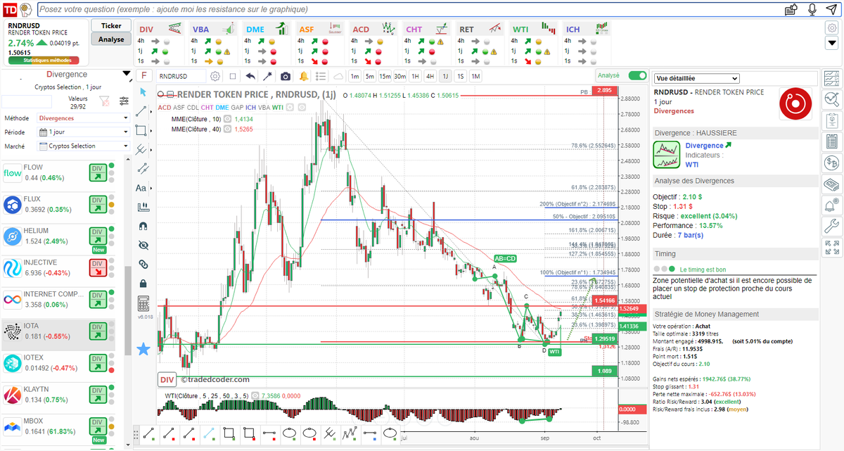Open settings gear at top right

(832, 28)
